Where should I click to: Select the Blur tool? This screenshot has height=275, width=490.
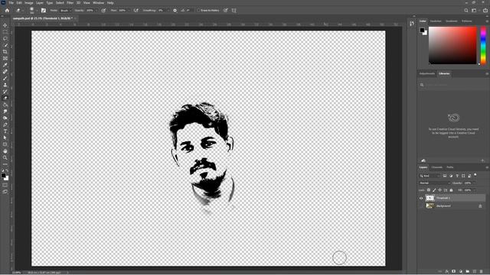(5, 112)
